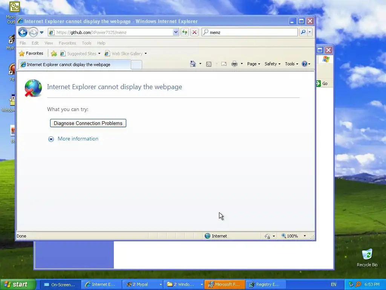The width and height of the screenshot is (386, 290).
Task: Switch to Registry Editor taskbar button
Action: tap(266, 284)
